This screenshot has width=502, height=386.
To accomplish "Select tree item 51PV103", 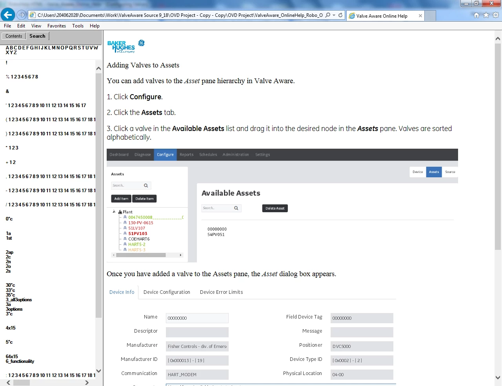I will tap(138, 233).
